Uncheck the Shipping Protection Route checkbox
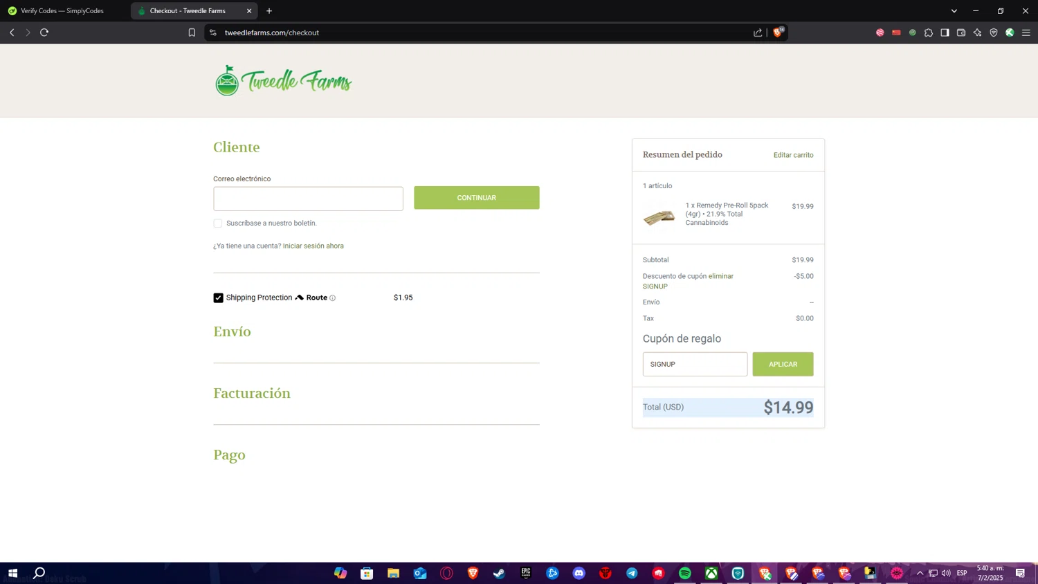The image size is (1038, 584). (218, 298)
